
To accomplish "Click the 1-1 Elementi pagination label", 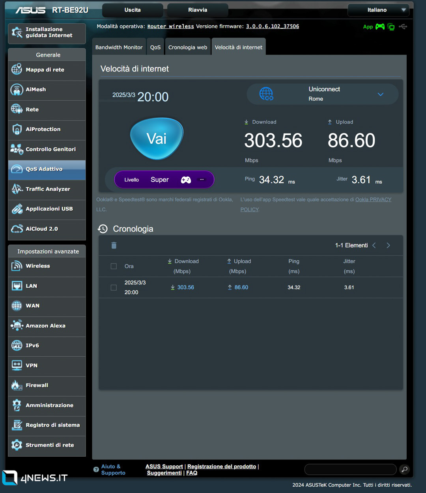I will pyautogui.click(x=351, y=245).
